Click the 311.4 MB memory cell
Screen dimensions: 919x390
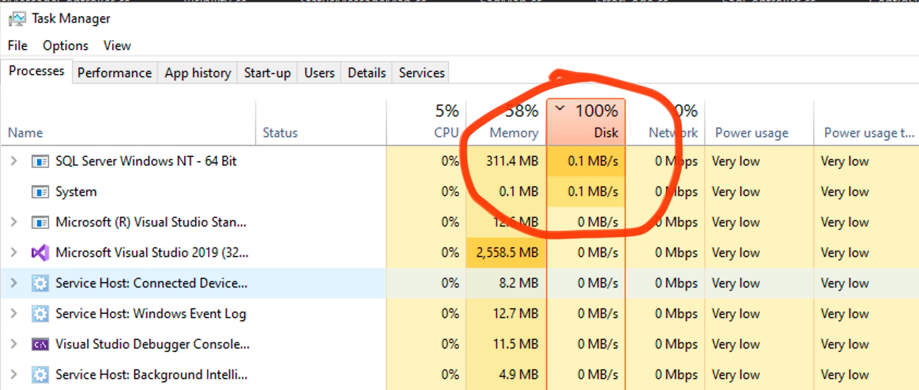(x=506, y=161)
